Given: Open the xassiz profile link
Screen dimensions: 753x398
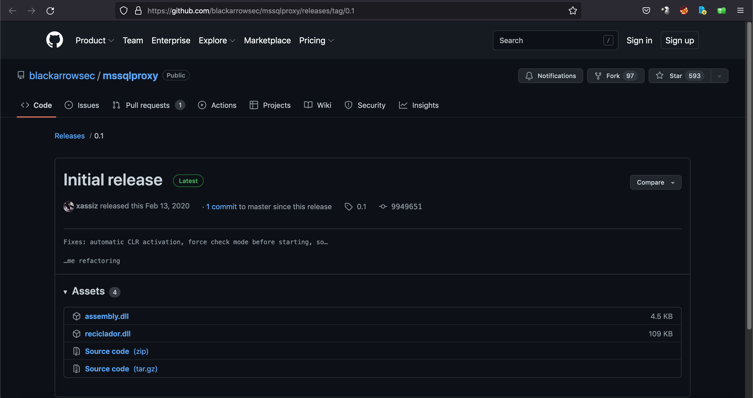Looking at the screenshot, I should click(x=87, y=206).
